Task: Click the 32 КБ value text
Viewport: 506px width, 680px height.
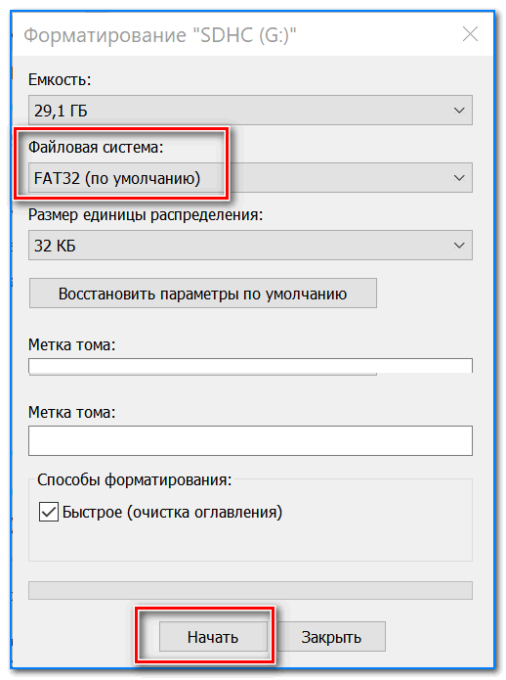Action: coord(55,246)
